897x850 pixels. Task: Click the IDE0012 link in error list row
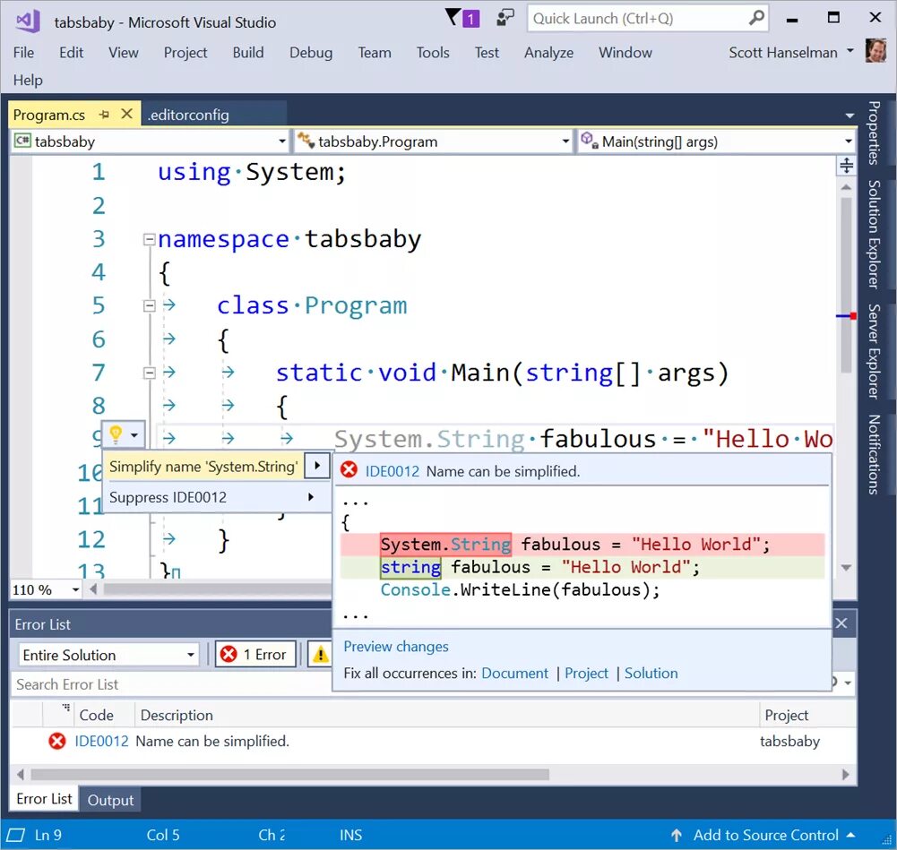(x=101, y=741)
